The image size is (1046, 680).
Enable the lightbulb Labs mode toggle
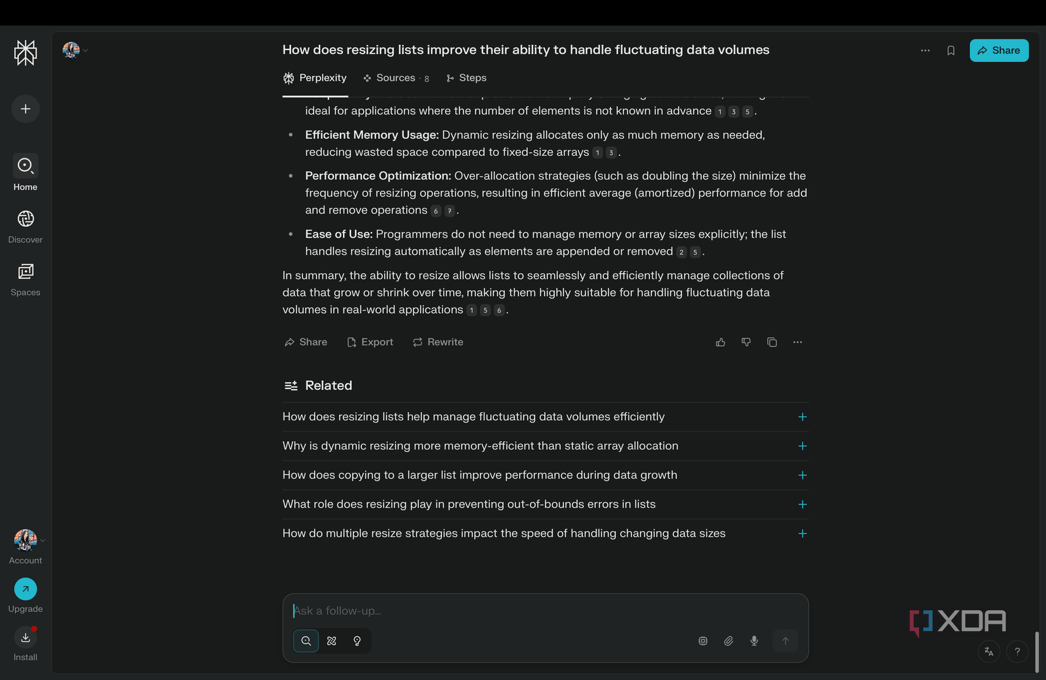(358, 641)
